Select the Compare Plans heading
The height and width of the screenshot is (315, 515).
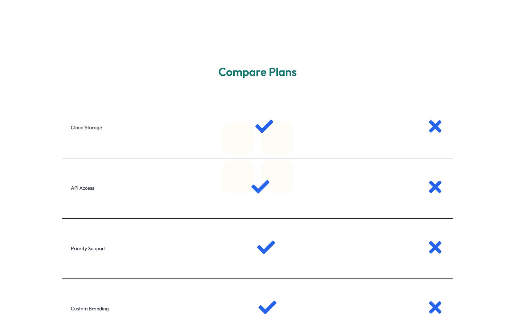coord(257,72)
